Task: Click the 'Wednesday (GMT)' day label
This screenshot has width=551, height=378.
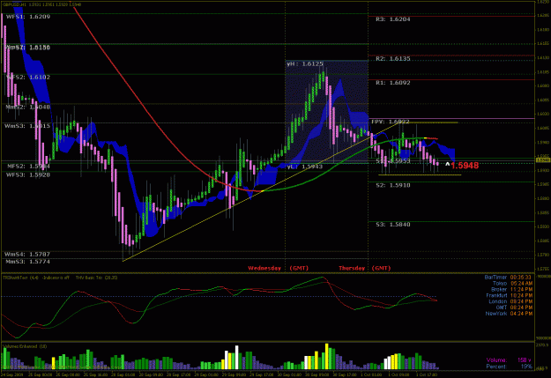Action: click(x=278, y=268)
